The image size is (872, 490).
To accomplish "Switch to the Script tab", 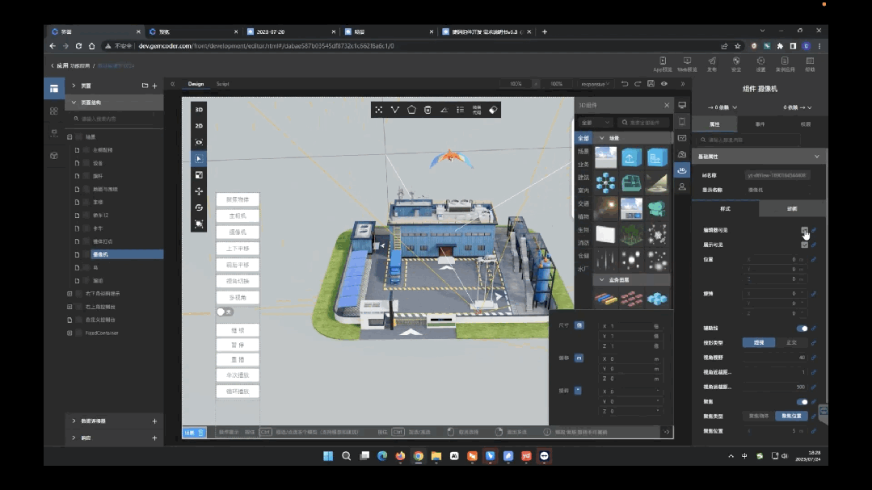I will [x=222, y=84].
